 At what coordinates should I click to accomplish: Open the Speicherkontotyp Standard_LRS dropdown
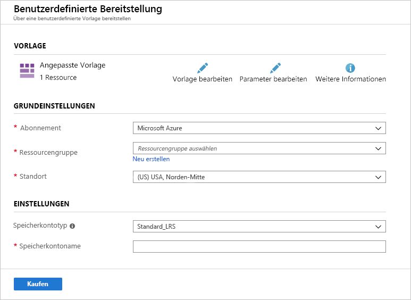(259, 226)
